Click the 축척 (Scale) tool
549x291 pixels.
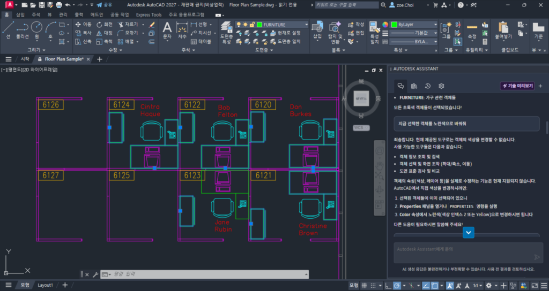pyautogui.click(x=105, y=42)
